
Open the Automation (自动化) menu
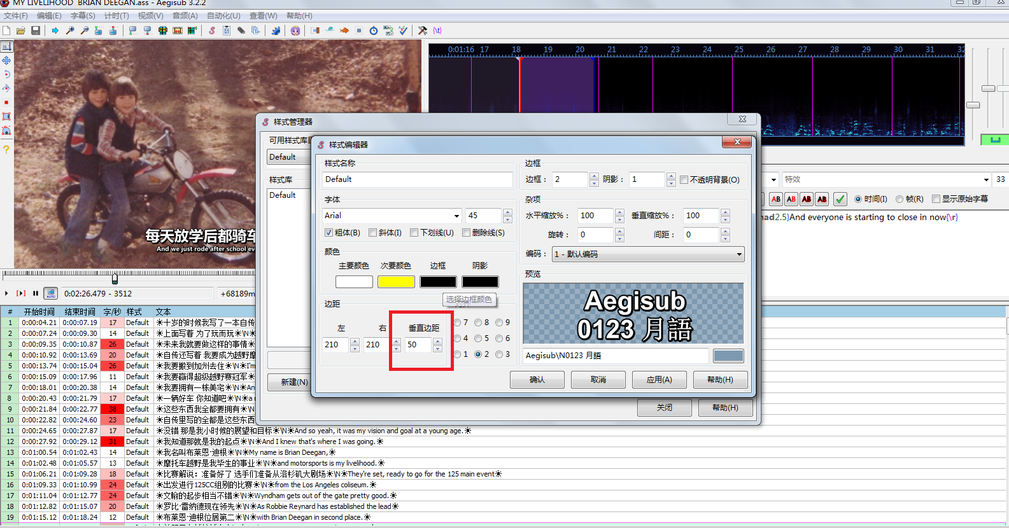tap(223, 16)
